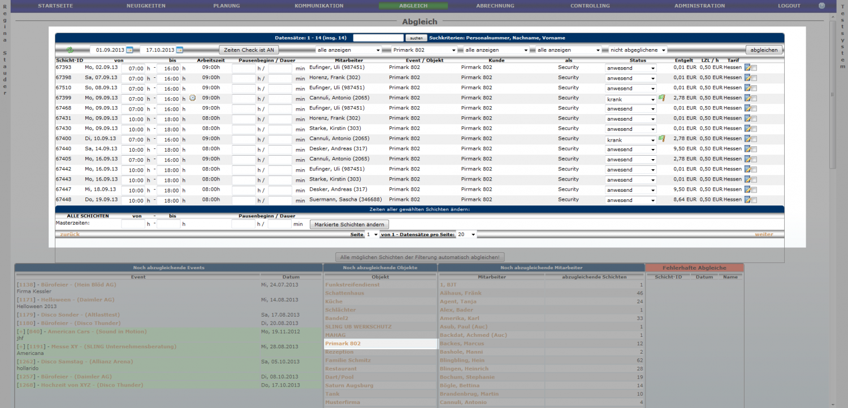This screenshot has height=408, width=848.
Task: Click the Masterzeiten 'von' time field
Action: coord(133,225)
